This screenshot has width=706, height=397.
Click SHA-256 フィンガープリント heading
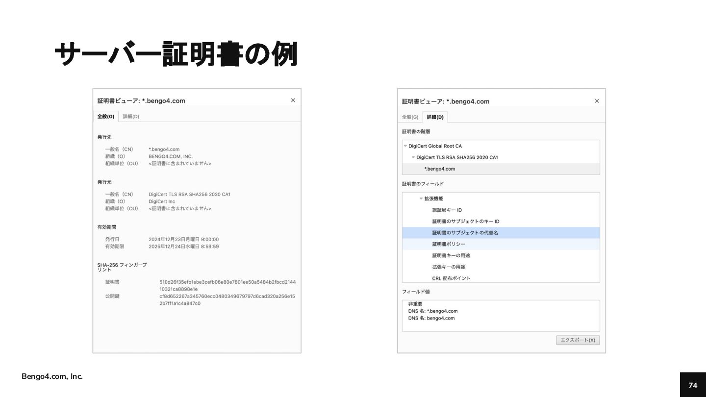122,267
